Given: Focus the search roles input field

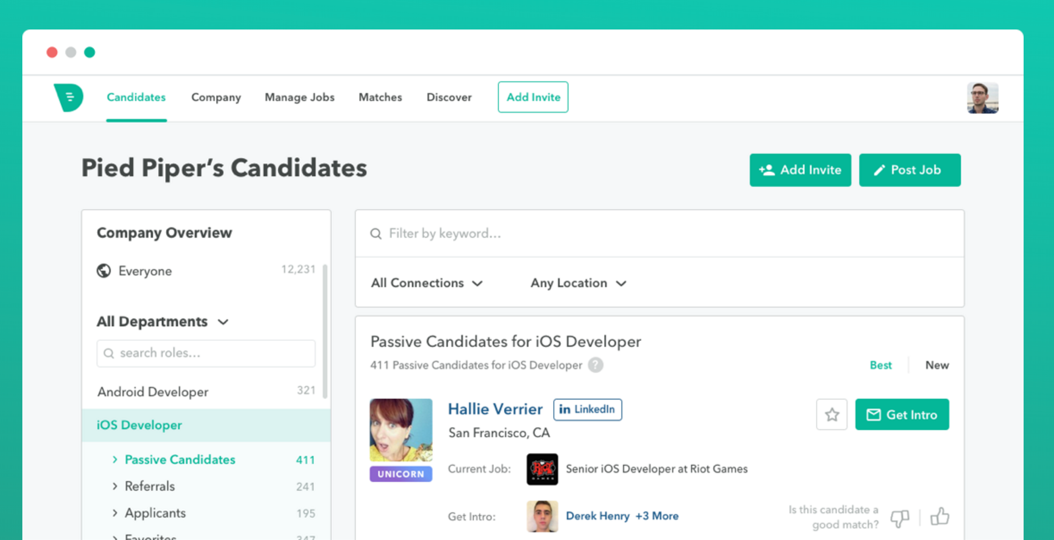Looking at the screenshot, I should click(206, 353).
